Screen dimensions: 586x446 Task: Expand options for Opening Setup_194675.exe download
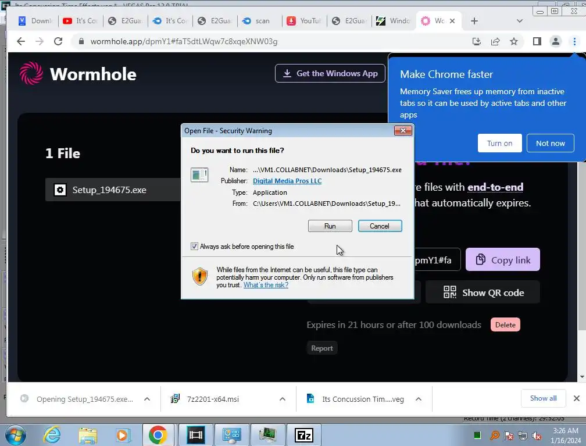point(147,399)
